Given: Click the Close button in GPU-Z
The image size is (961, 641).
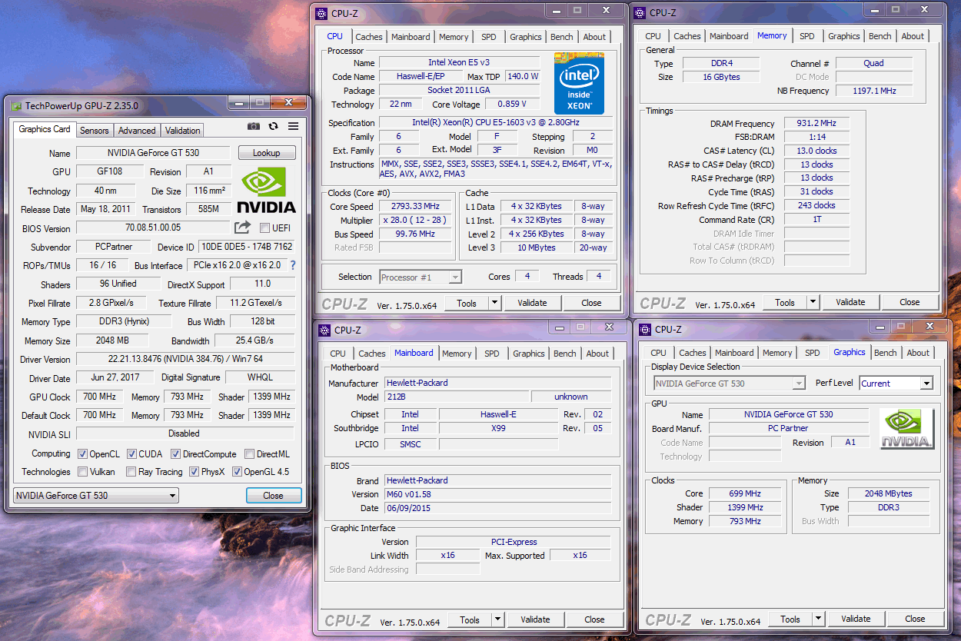Looking at the screenshot, I should click(x=273, y=496).
